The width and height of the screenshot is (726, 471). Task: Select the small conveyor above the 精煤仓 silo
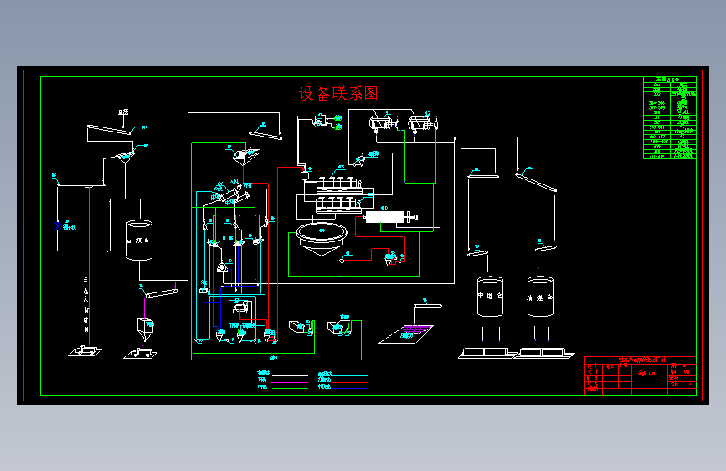546,248
